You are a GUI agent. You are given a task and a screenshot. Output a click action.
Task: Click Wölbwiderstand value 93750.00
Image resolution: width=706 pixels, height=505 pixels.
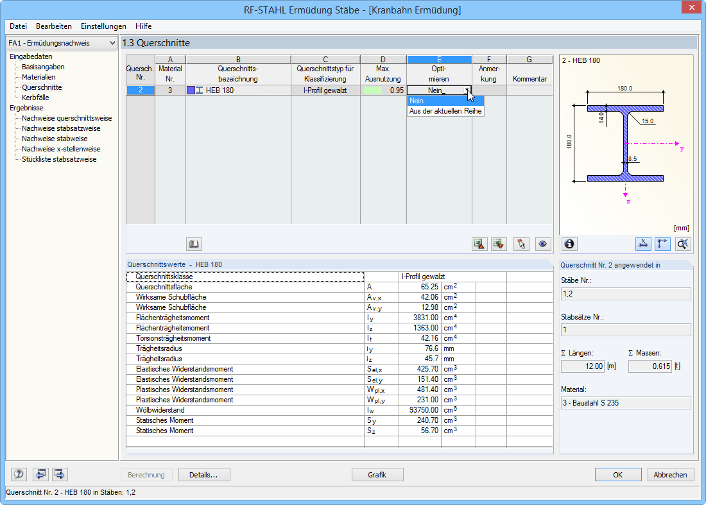tap(424, 411)
